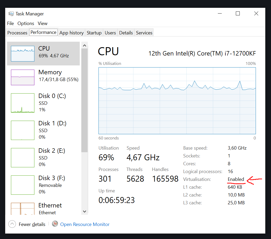Viewport: 271px width, 239px height.
Task: Switch to the Startup tab
Action: pos(94,33)
